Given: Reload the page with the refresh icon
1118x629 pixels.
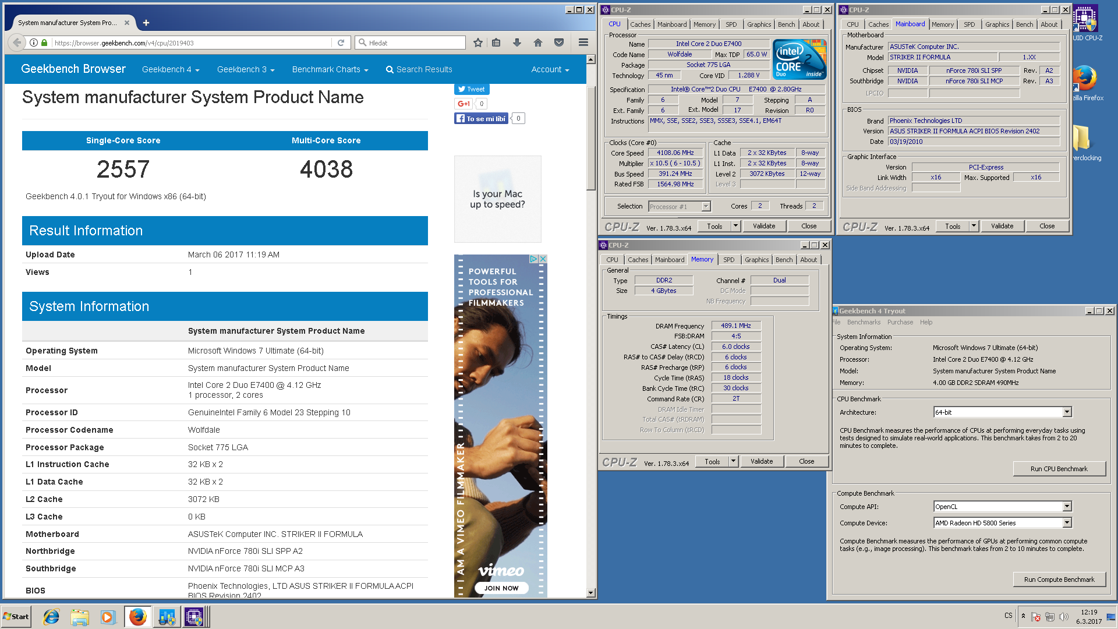Looking at the screenshot, I should point(341,43).
